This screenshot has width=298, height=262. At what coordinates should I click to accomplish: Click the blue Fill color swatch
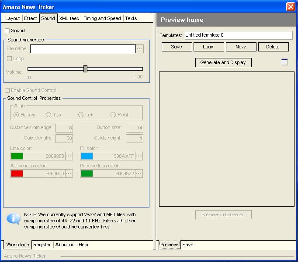(87, 156)
